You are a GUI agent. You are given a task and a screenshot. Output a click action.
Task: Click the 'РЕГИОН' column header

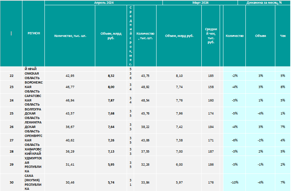coord(34,33)
